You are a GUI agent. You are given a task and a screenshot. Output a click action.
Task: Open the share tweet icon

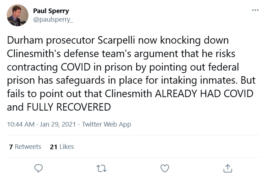tap(228, 168)
